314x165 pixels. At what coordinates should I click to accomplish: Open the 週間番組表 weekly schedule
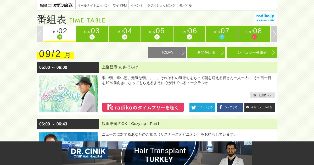206,52
